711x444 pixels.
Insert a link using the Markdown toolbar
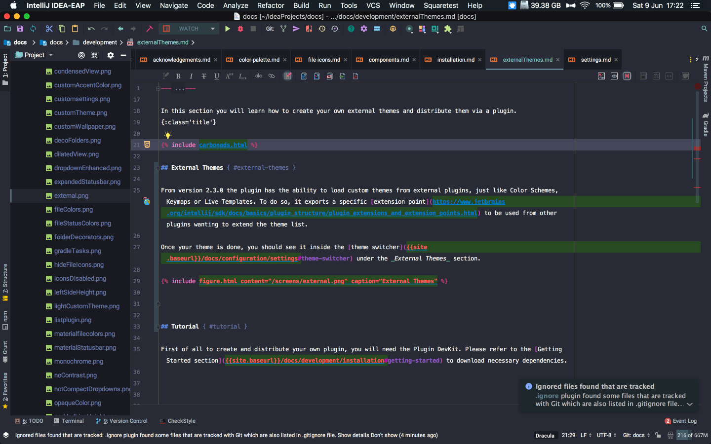(x=272, y=76)
